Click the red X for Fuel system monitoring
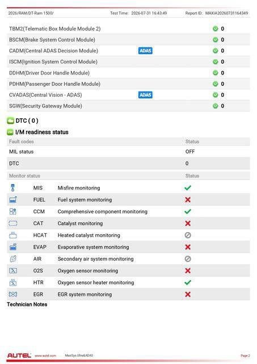Screen dimensions: 257x364 [188, 200]
